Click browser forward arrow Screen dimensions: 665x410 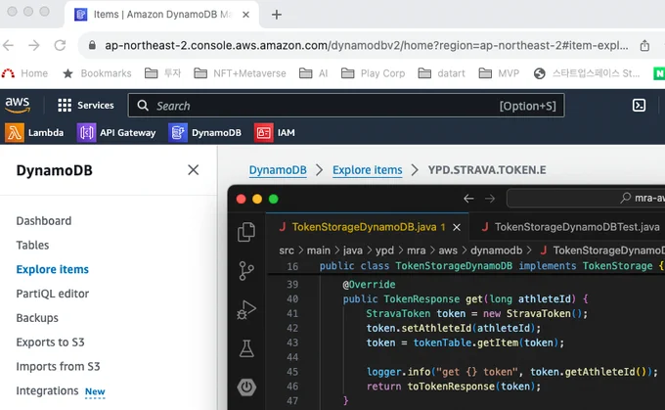[x=34, y=45]
